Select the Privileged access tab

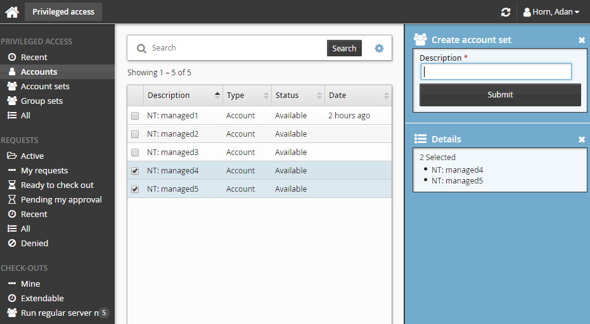click(63, 11)
